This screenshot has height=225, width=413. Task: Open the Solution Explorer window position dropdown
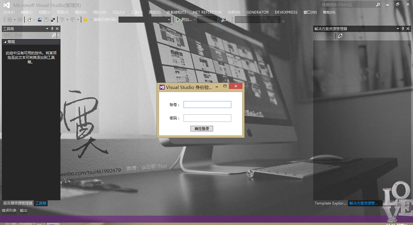398,29
